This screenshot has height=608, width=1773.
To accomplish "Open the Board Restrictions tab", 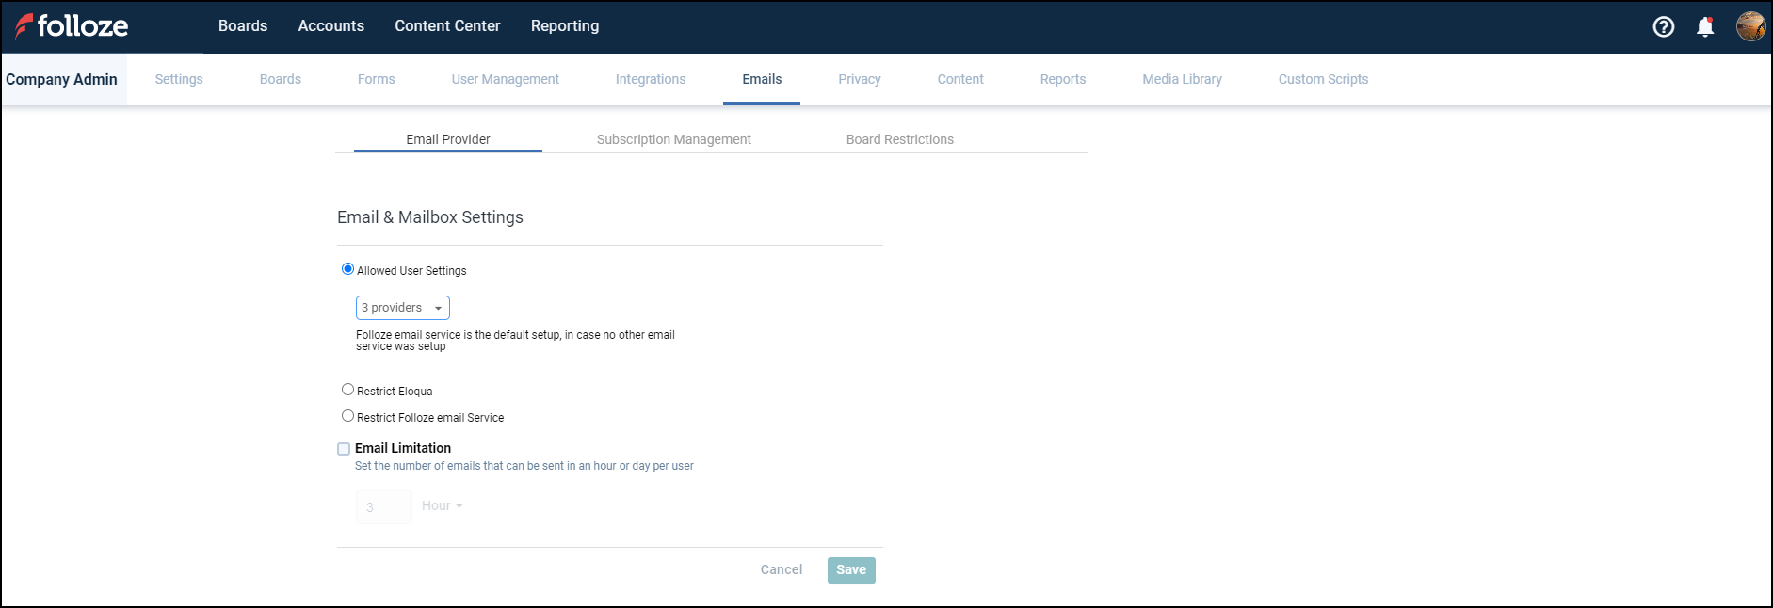I will click(x=899, y=139).
